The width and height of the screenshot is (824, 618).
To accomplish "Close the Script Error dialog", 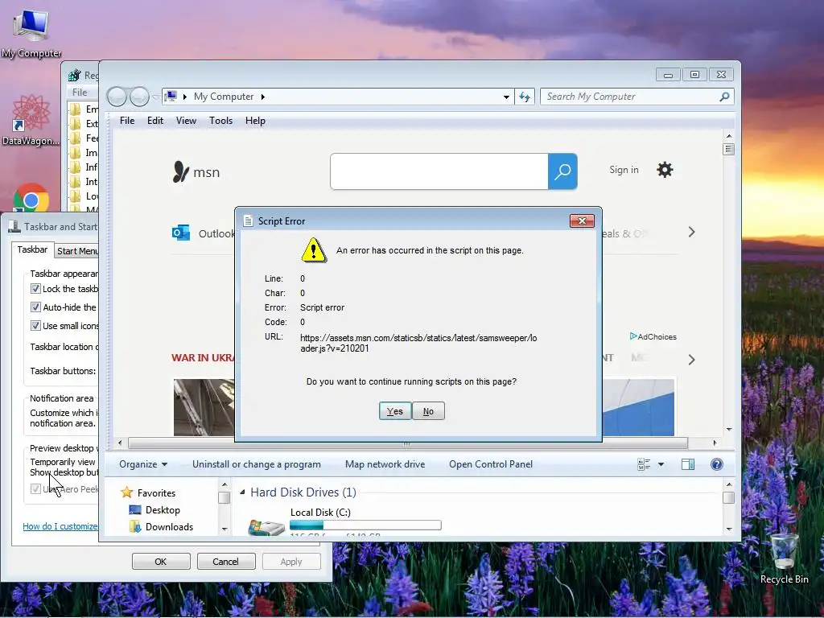I will 582,220.
